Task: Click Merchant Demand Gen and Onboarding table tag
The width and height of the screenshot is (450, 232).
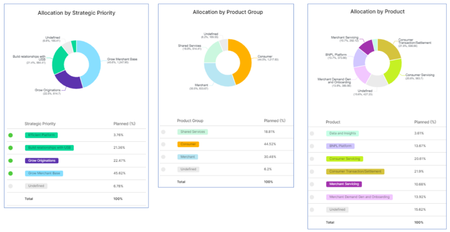Action: pos(359,197)
